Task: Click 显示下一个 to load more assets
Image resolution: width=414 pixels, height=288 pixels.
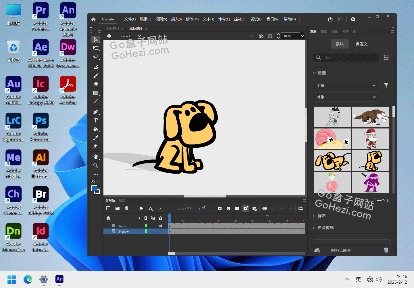Action: 377,200
